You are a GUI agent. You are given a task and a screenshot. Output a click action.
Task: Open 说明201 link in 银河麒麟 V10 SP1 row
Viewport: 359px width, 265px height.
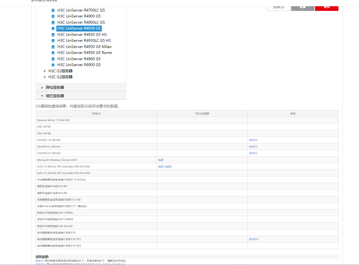254,239
